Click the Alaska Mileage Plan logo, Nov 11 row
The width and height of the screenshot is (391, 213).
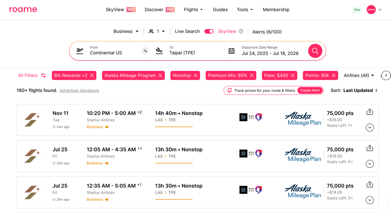coord(303,119)
